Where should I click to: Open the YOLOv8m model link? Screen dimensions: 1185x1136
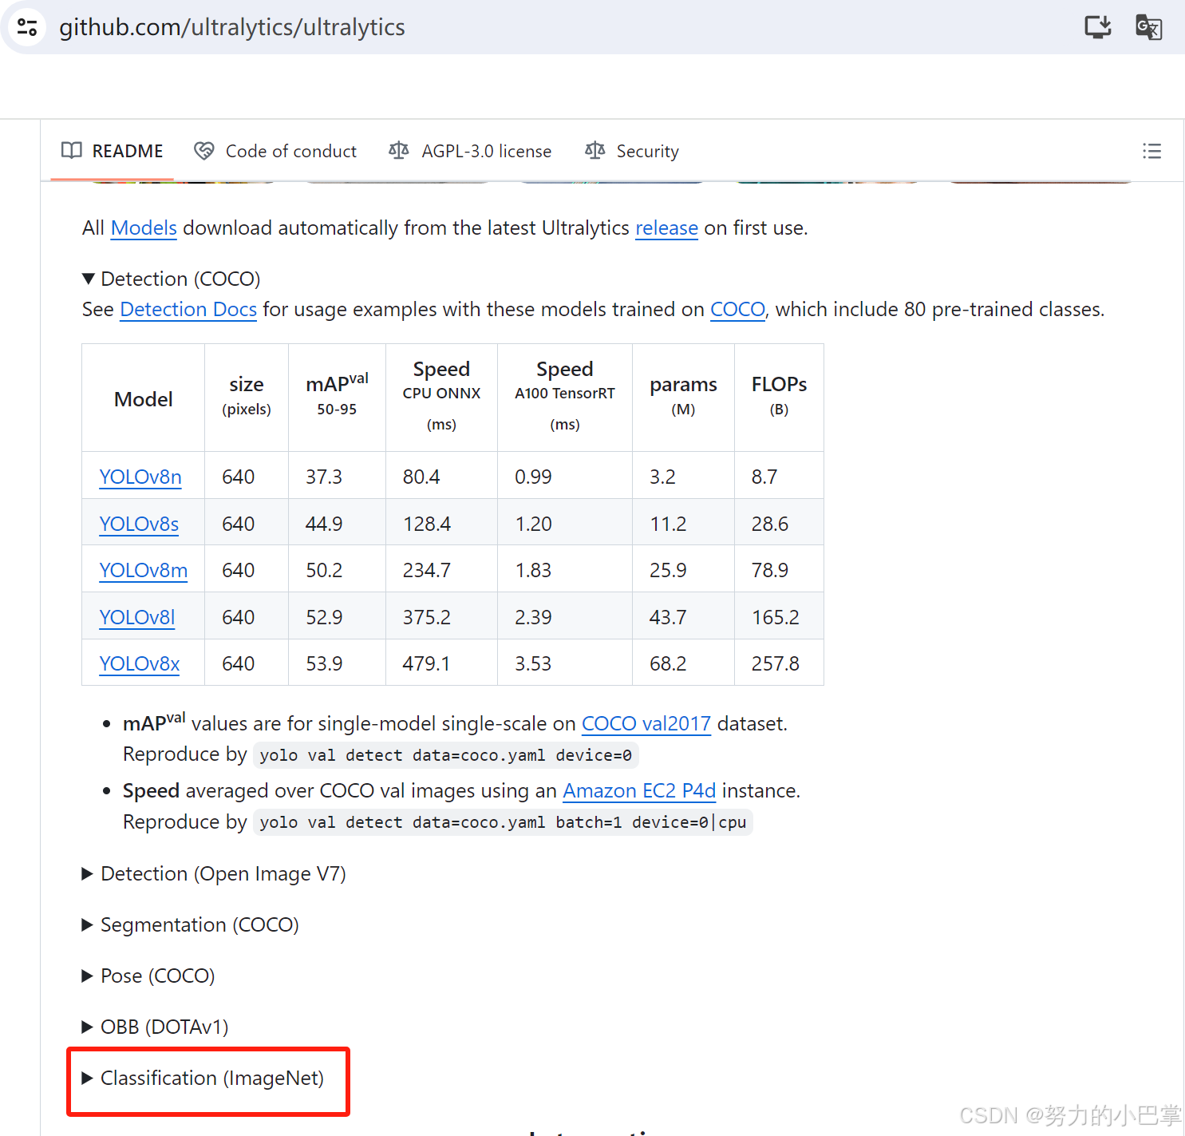coord(144,570)
